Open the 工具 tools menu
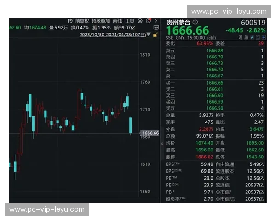Image resolution: width=276 pixels, height=221 pixels. 130,21
